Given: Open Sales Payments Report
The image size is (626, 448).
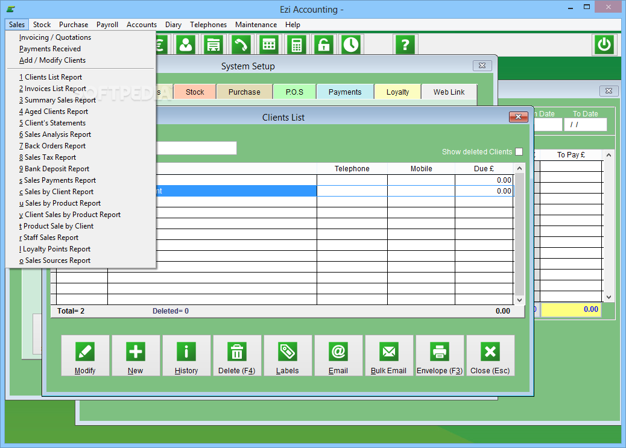Looking at the screenshot, I should (x=81, y=180).
